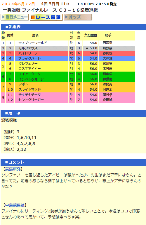Viewport: 146px width, 225px height.
Task: Click the race title 一発逆転 ファイナルレース
Action: pyautogui.click(x=30, y=10)
